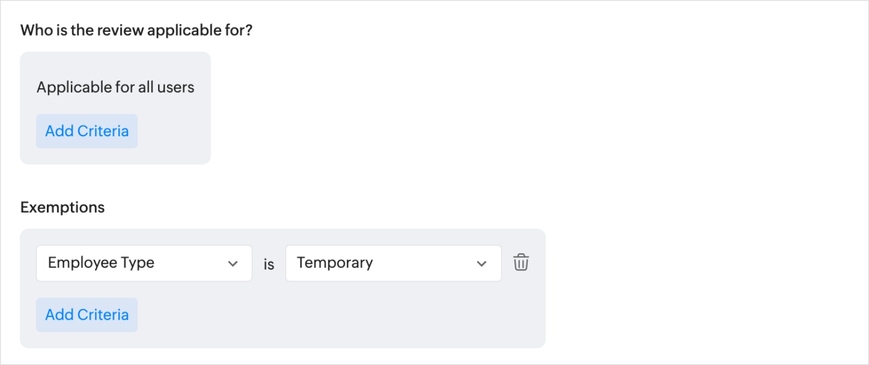
Task: Click the chevron arrow in Employee Type dropdown
Action: click(x=233, y=263)
